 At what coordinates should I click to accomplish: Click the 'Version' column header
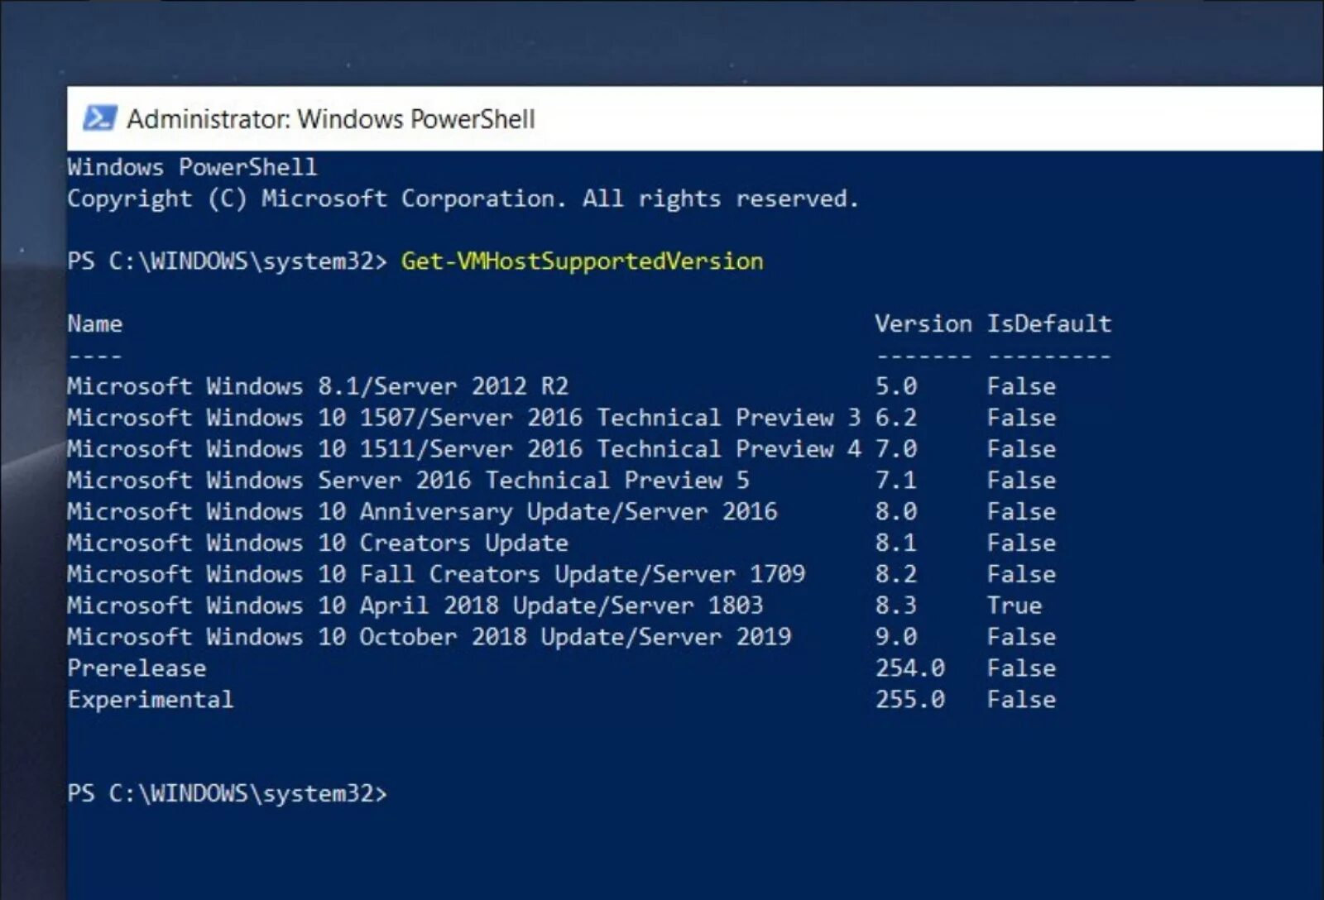923,323
